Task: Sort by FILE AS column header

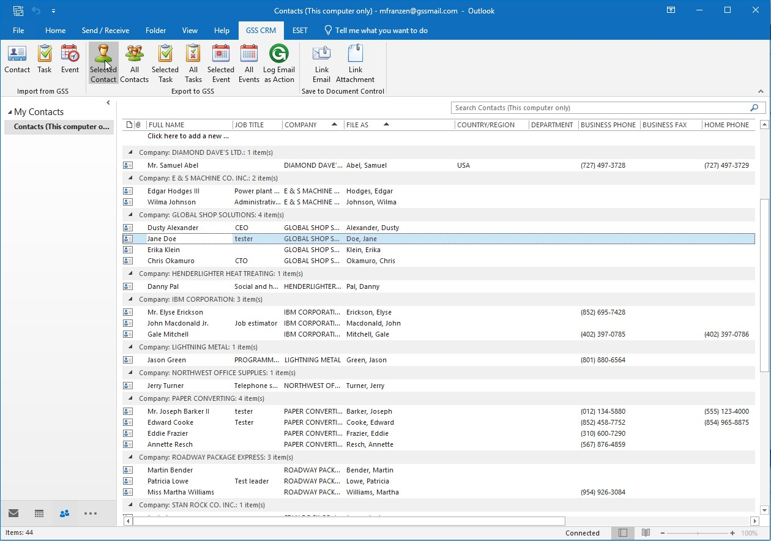Action: pos(400,125)
